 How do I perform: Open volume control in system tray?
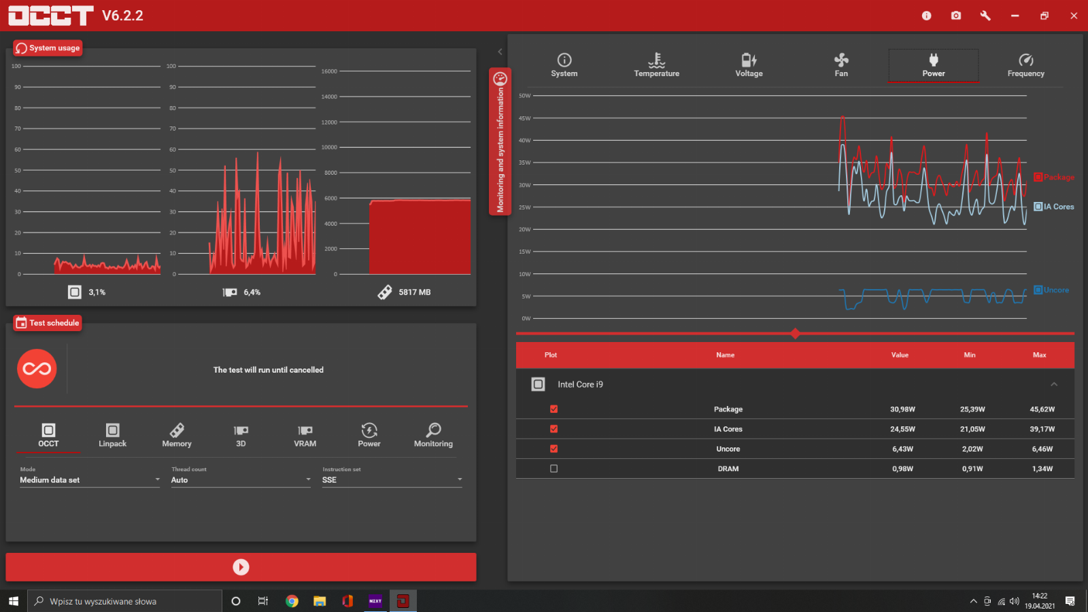[1015, 601]
